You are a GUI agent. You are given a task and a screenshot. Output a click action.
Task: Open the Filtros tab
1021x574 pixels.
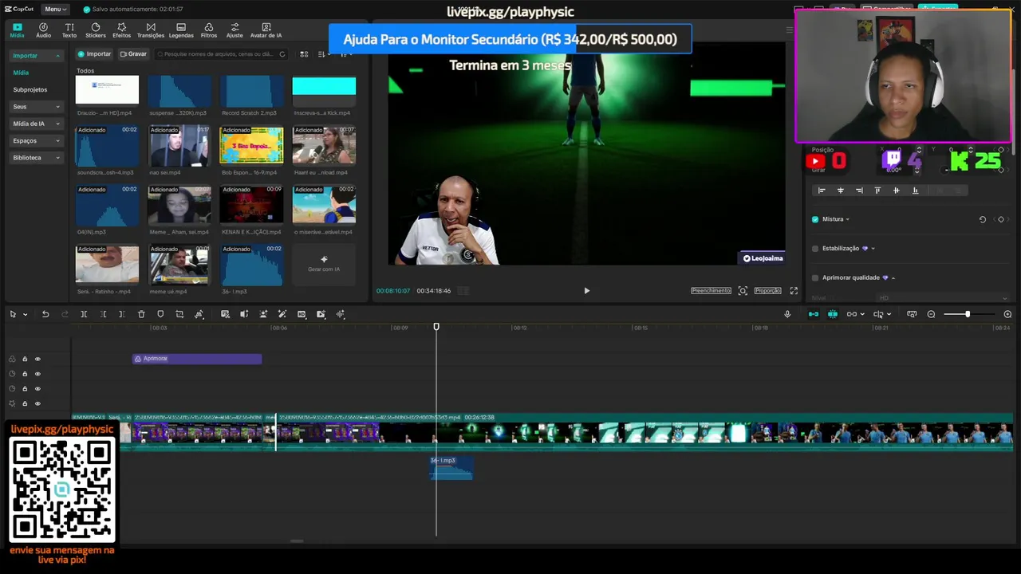209,30
